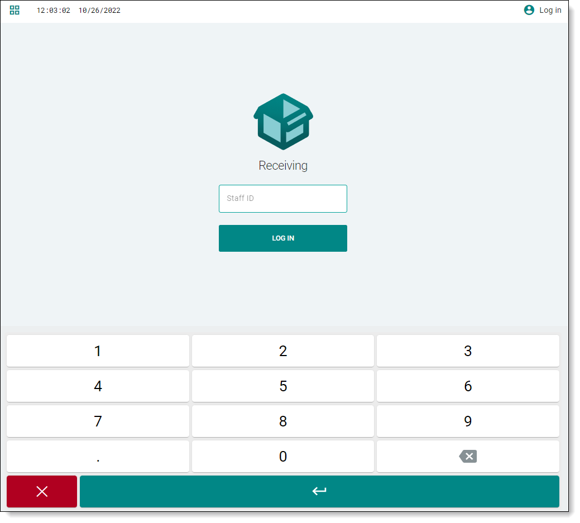Focus the Staff ID input field
Viewport: 580px width, 523px height.
point(283,199)
